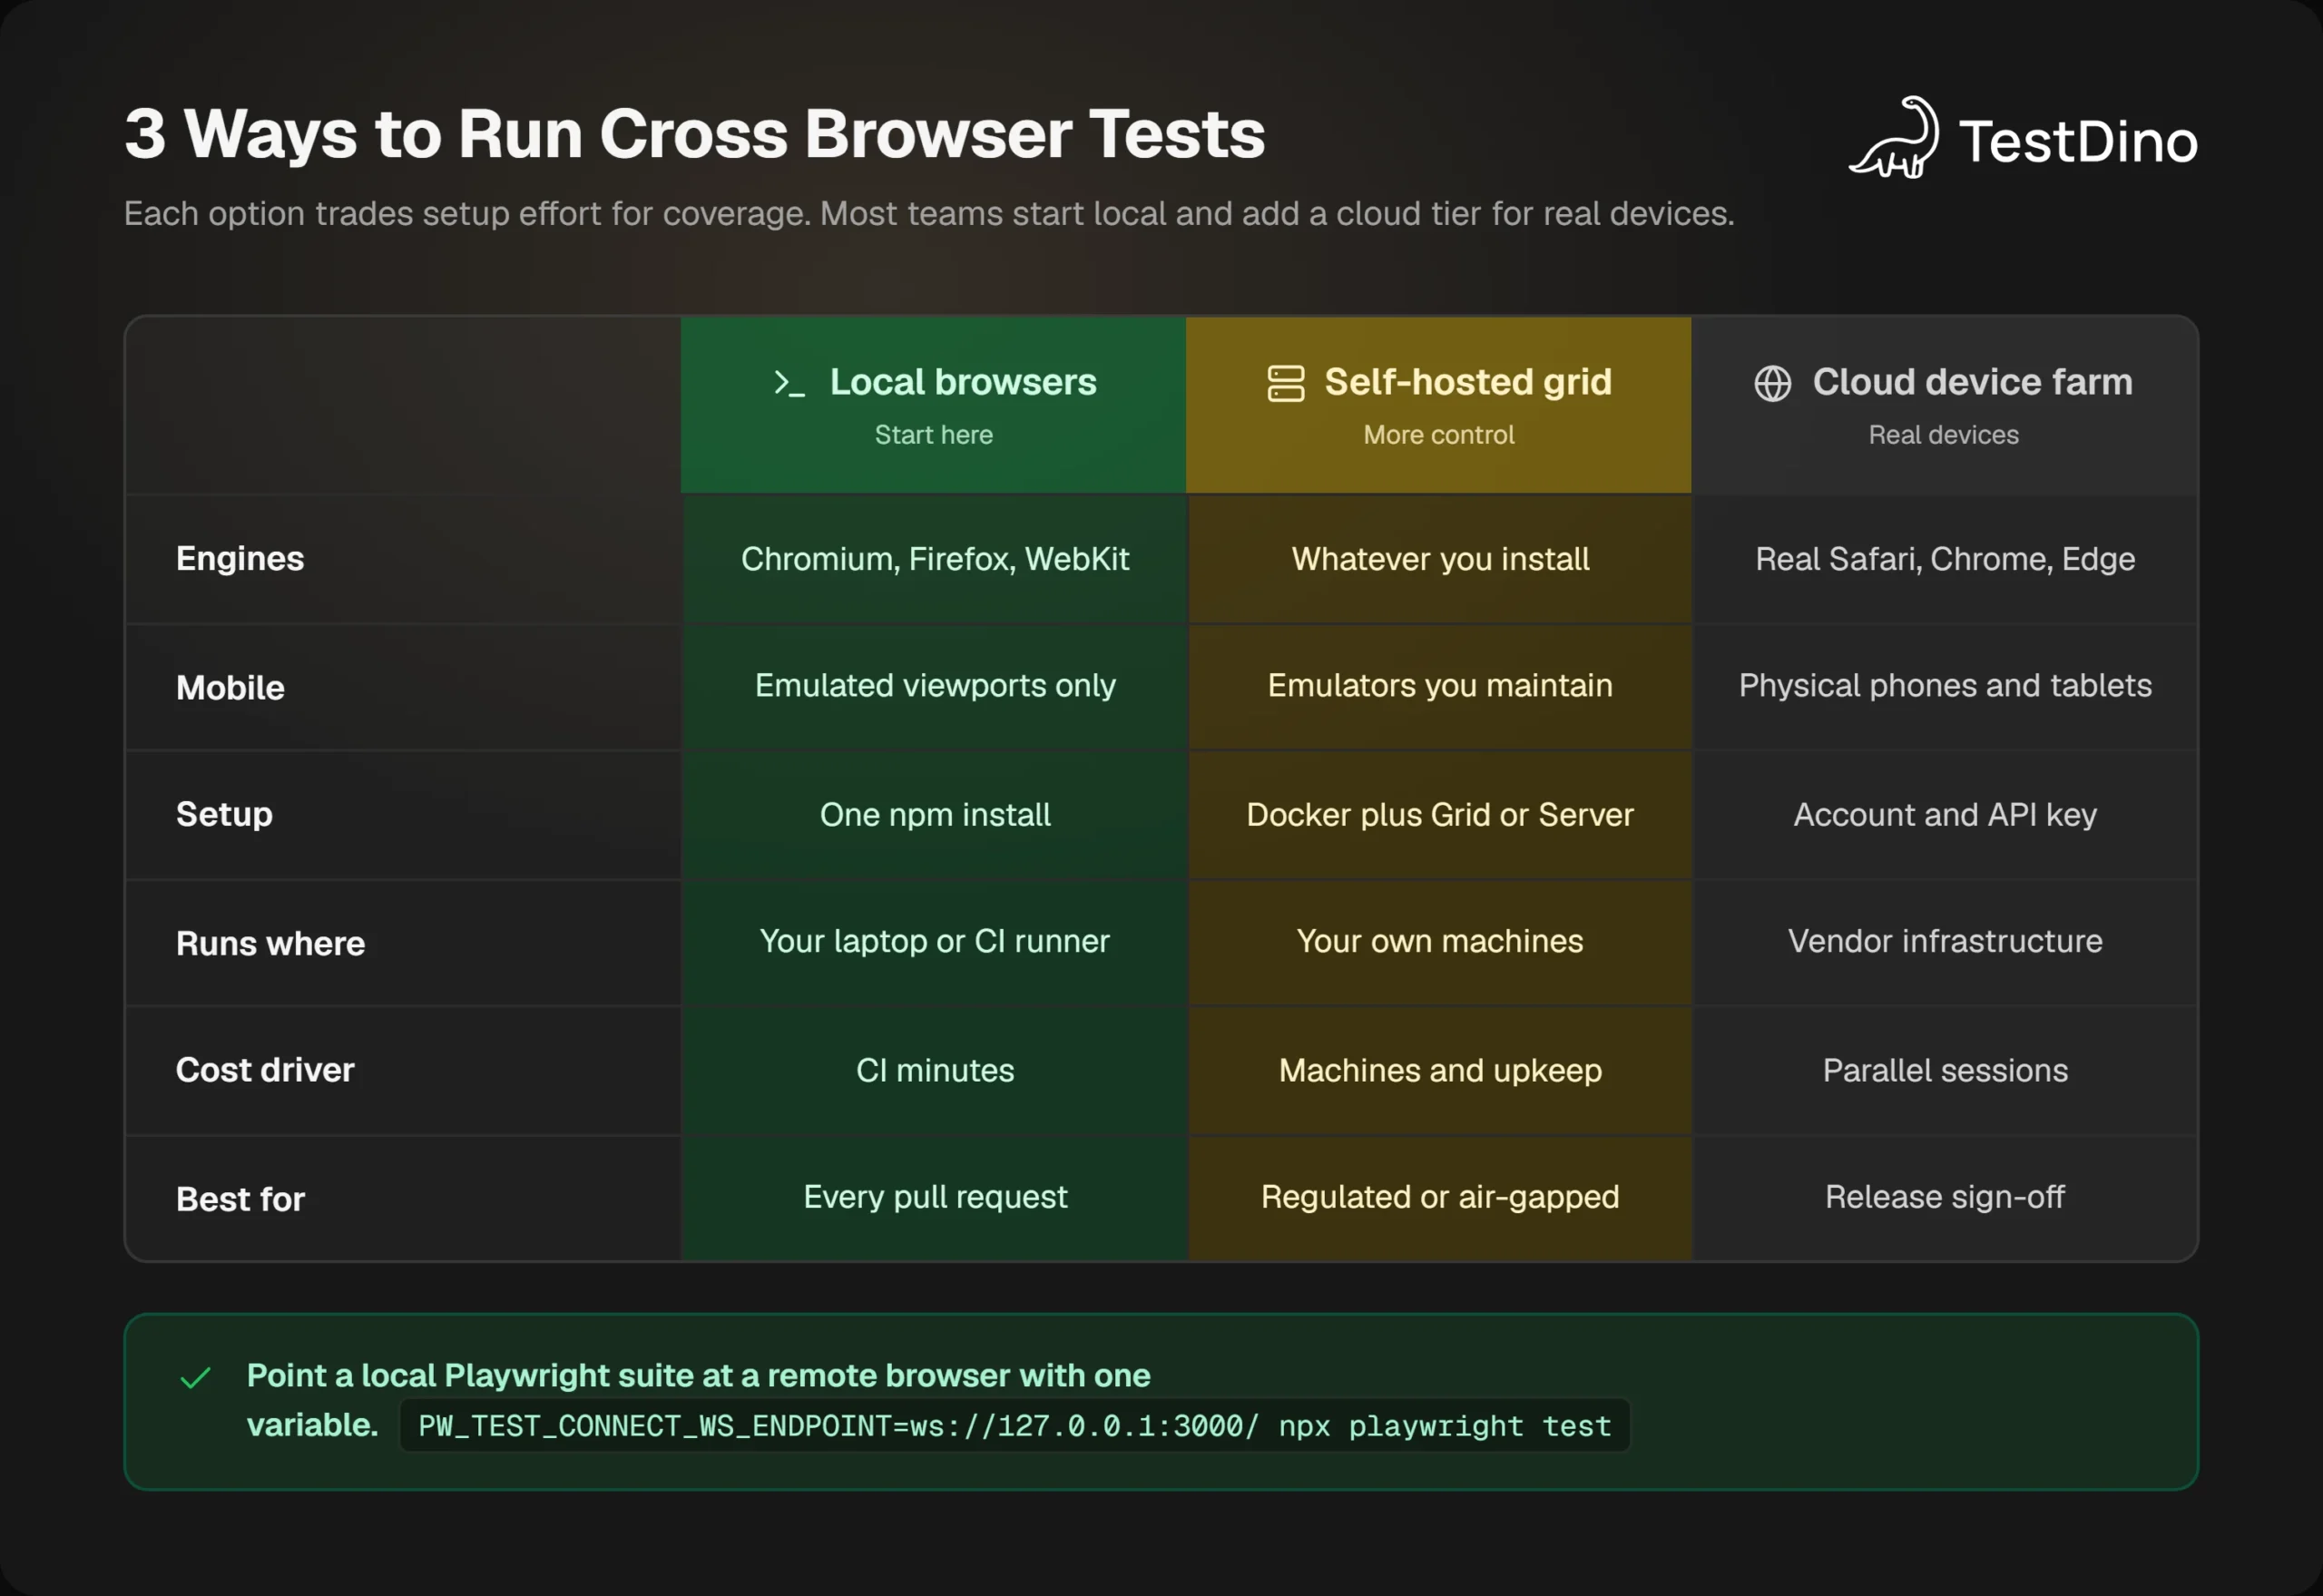Image resolution: width=2323 pixels, height=1596 pixels.
Task: Click the 'Physical phones and tablets' cell
Action: coord(1945,685)
